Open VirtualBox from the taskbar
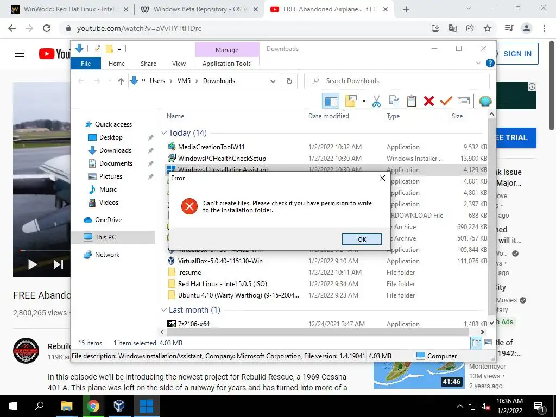 click(119, 406)
